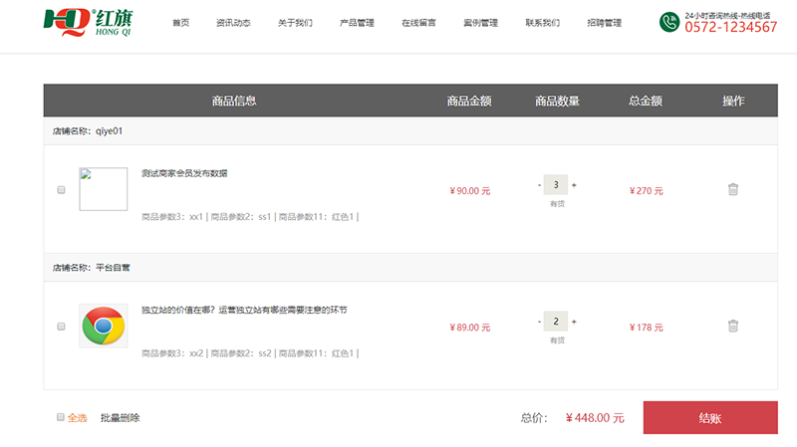Delete the 平台自营 item with trash icon

(733, 326)
